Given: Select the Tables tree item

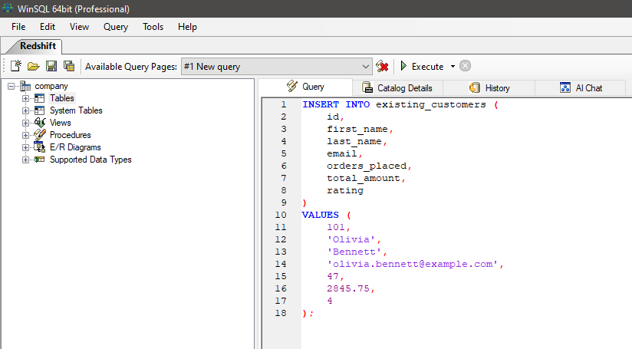Looking at the screenshot, I should click(62, 98).
